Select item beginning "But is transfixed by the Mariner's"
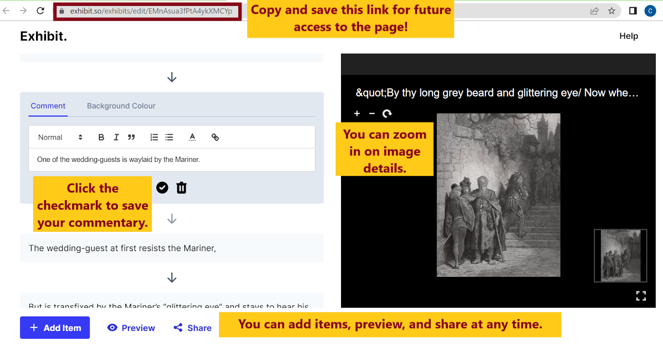This screenshot has height=346, width=663. 172,301
